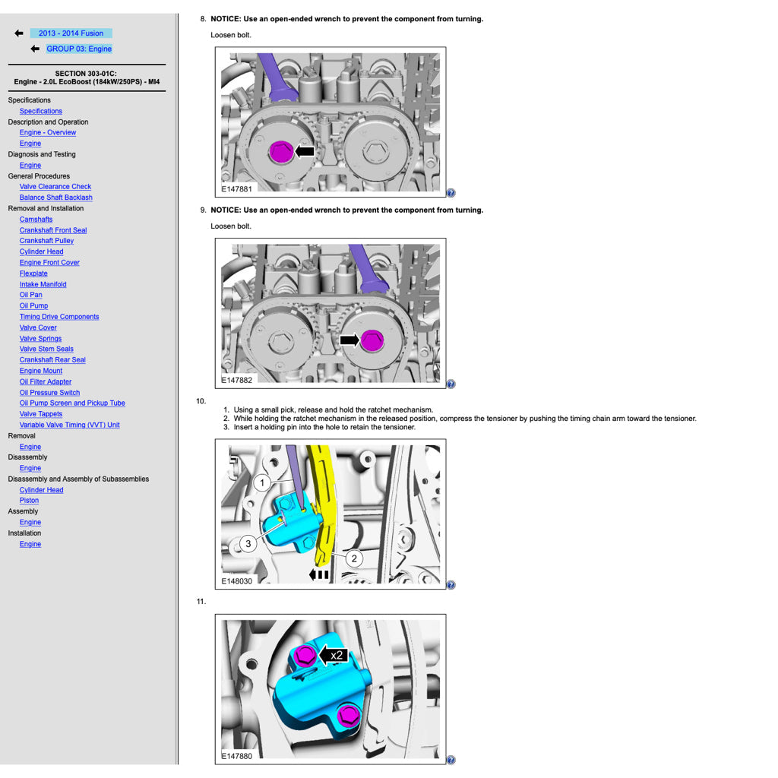
Task: Click the back arrow beside GROUP 03: Engine
Action: pos(35,49)
